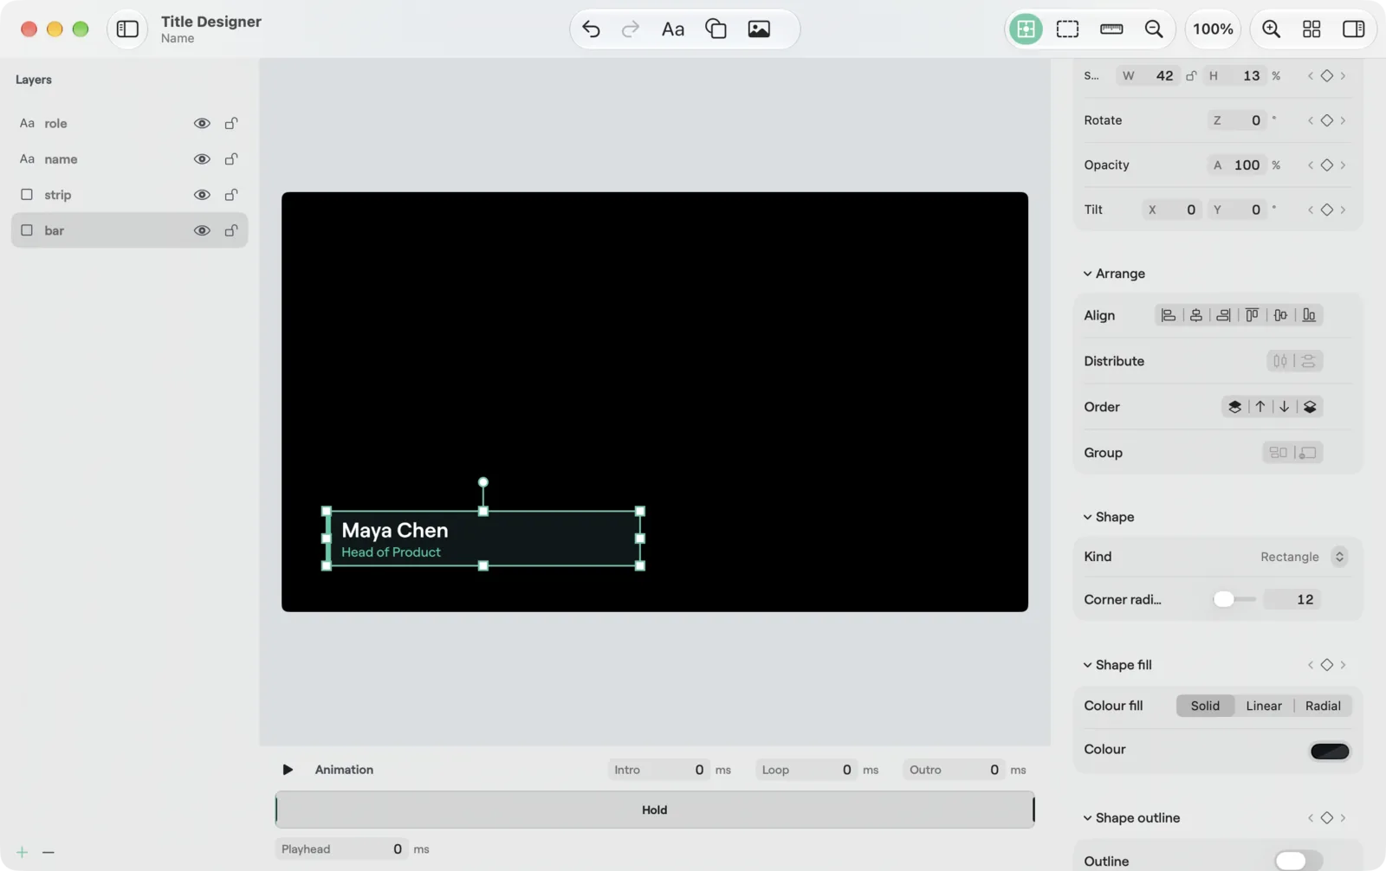Play the animation preview

tap(288, 770)
